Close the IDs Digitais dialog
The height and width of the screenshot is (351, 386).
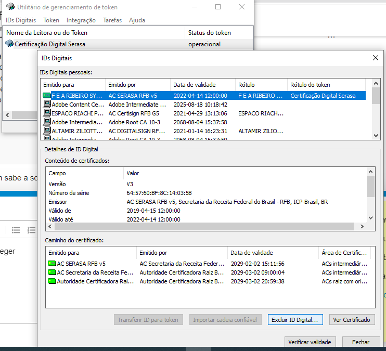[376, 58]
